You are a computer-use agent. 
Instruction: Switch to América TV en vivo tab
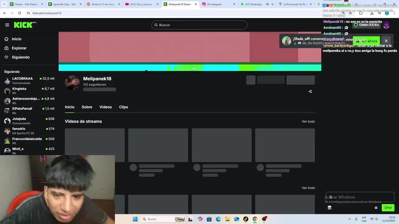[103, 4]
